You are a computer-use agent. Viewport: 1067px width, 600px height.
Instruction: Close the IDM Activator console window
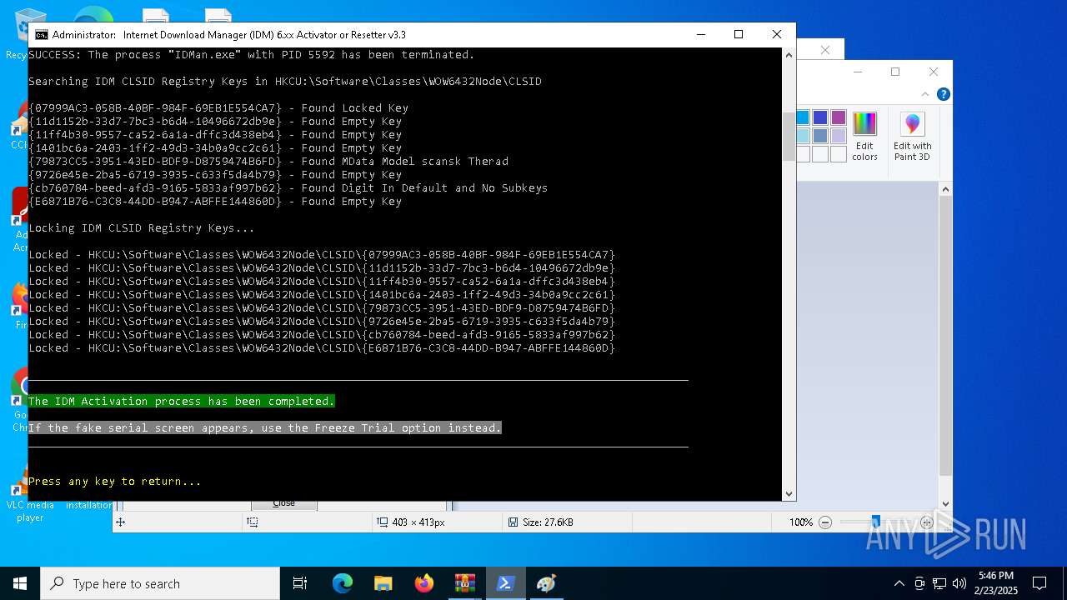[776, 35]
